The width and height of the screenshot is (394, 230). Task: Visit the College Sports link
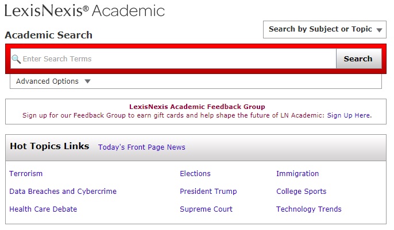tap(301, 192)
